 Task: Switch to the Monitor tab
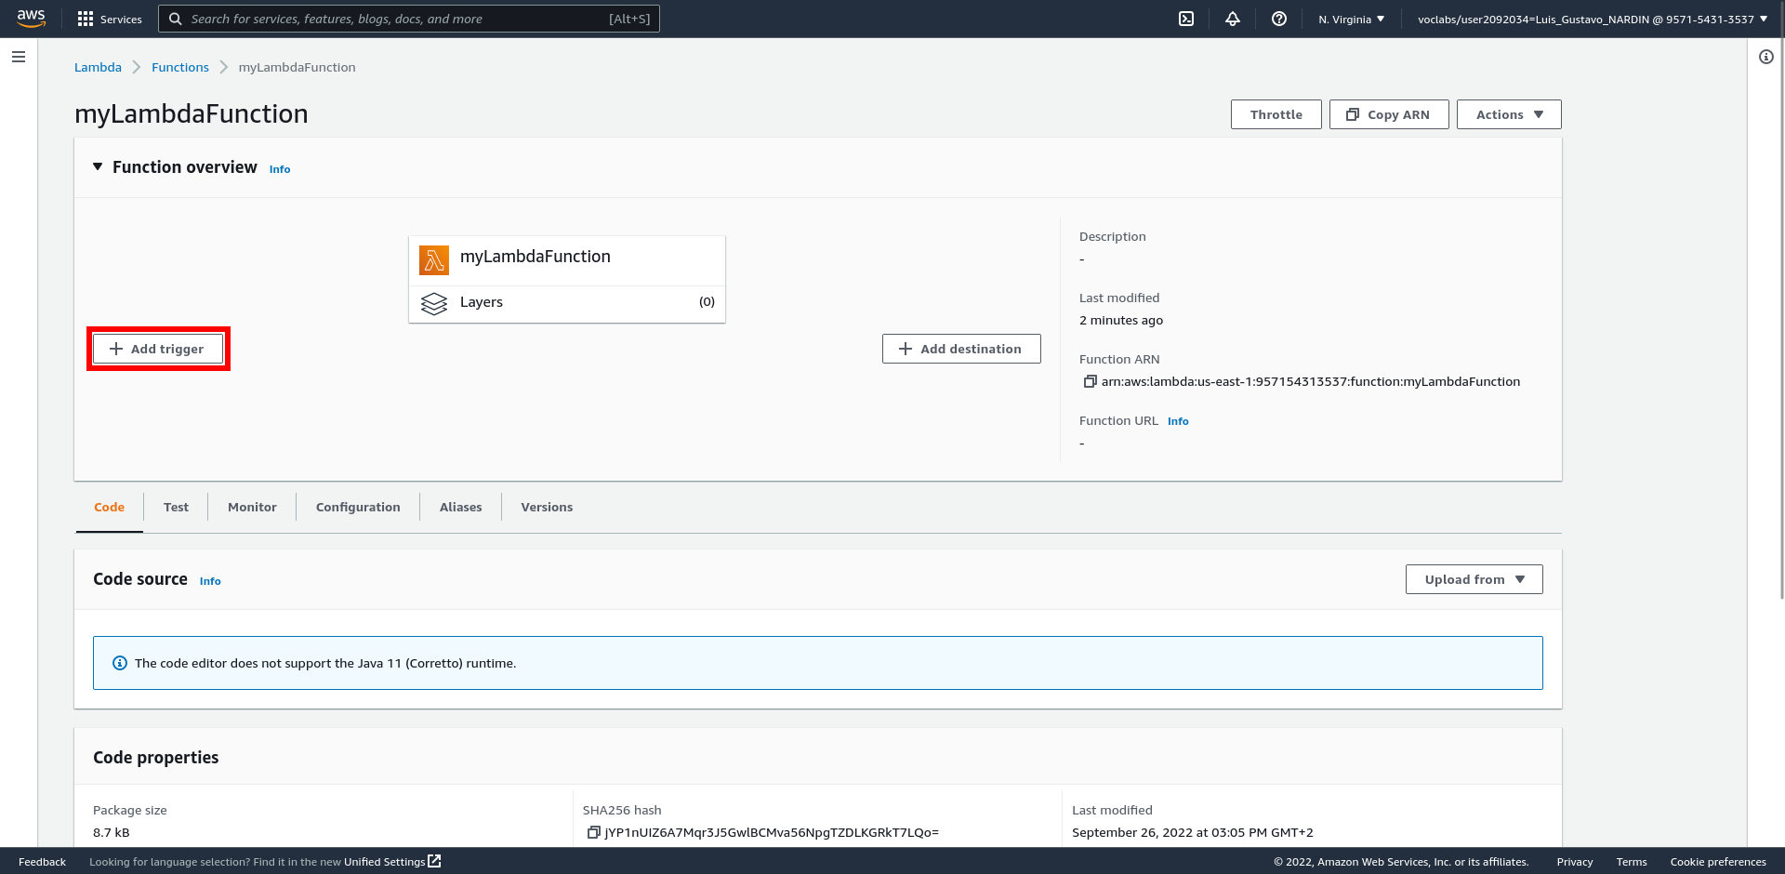click(x=252, y=507)
